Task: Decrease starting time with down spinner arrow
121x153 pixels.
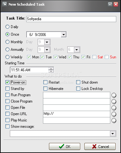Action: tap(51, 71)
